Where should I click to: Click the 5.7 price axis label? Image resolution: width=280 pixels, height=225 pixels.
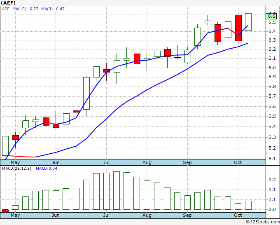(272, 96)
